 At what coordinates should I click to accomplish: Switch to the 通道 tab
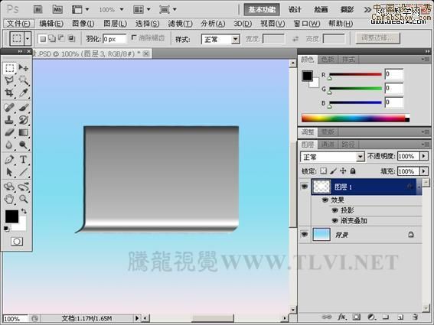point(328,145)
